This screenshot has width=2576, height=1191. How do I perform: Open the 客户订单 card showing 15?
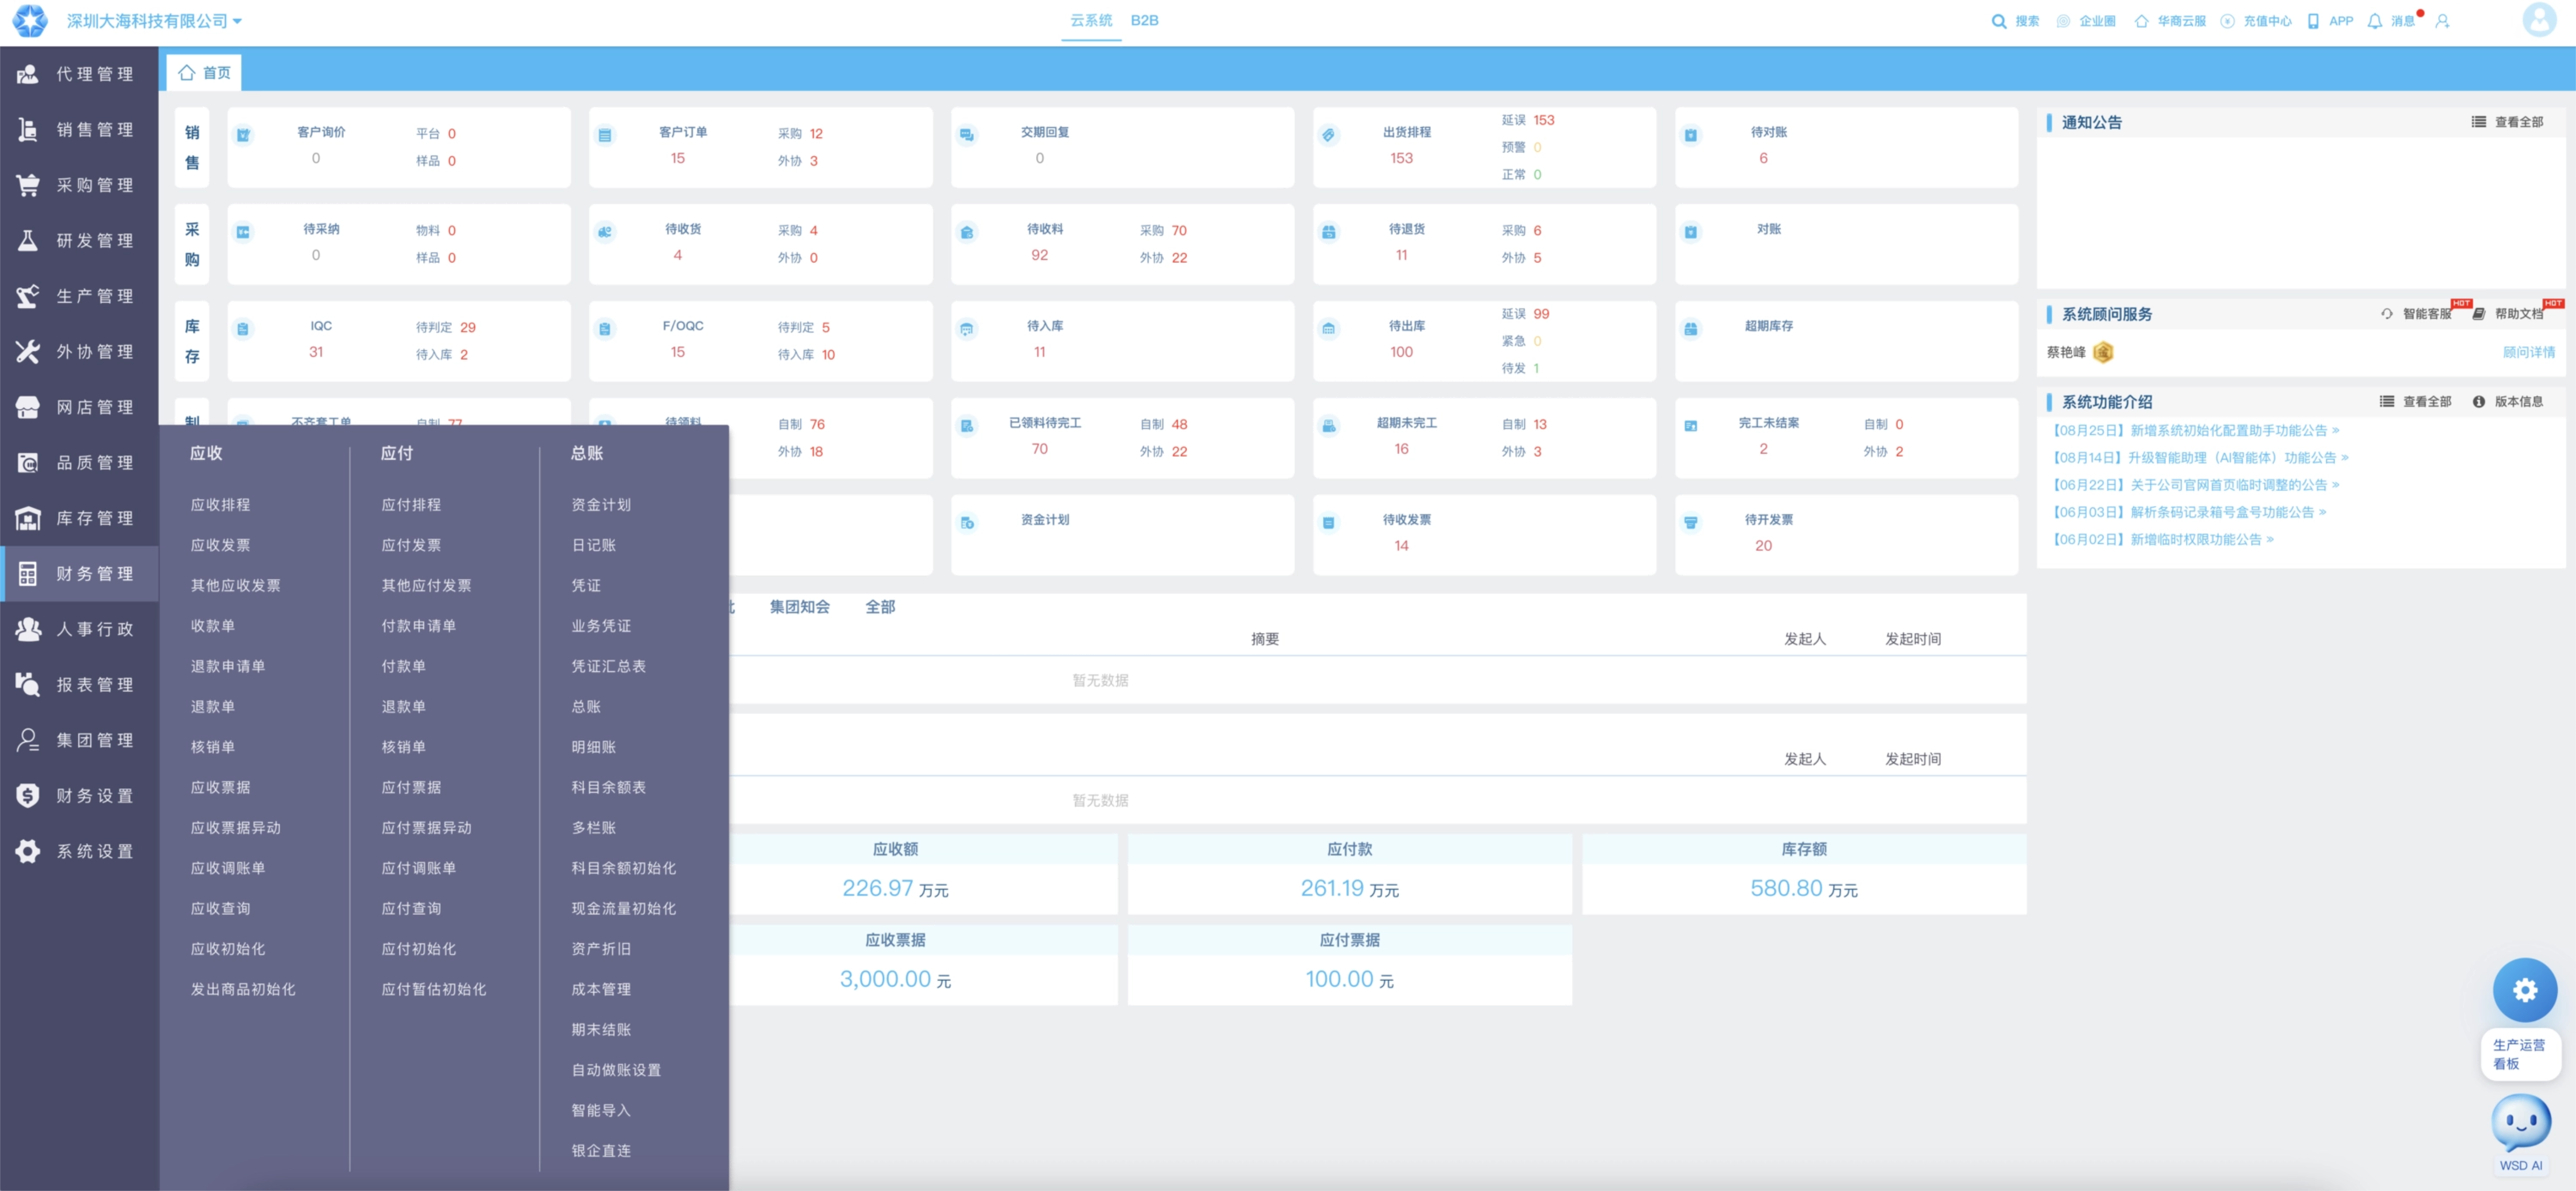click(x=760, y=147)
